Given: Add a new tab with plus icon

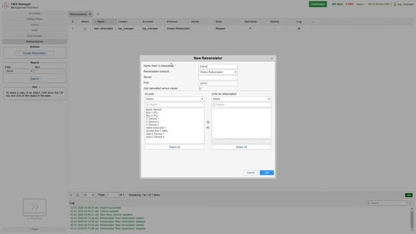Looking at the screenshot, I should 98,14.
